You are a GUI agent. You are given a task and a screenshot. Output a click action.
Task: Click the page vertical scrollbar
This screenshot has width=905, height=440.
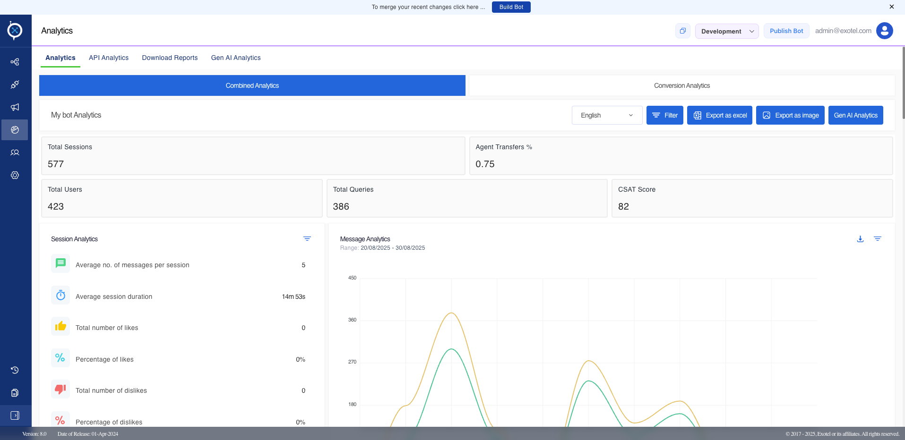point(903,83)
